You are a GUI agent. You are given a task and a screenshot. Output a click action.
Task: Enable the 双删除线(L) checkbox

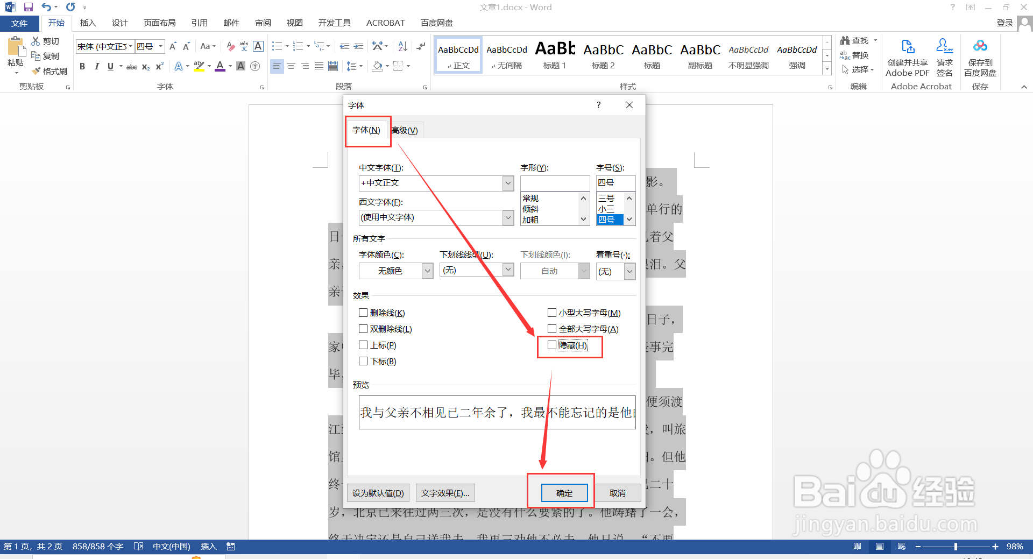click(363, 329)
